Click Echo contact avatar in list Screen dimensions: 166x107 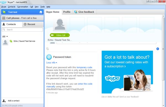pos(5,42)
